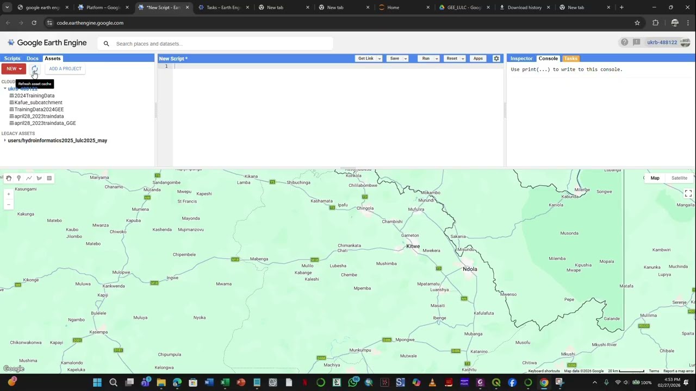Open the NEW asset dropdown

click(x=14, y=69)
